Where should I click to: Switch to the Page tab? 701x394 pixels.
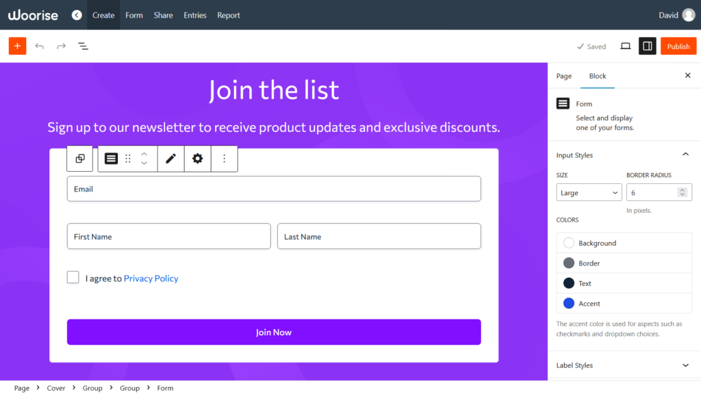click(x=563, y=76)
